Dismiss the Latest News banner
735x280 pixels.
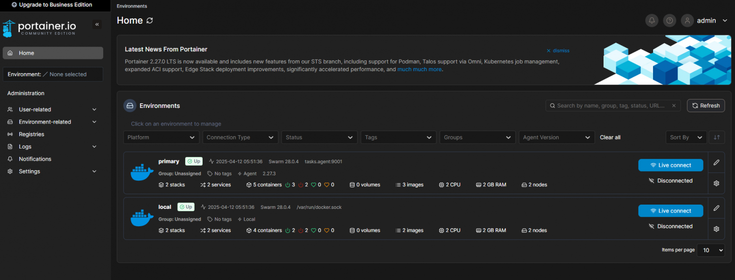point(558,50)
